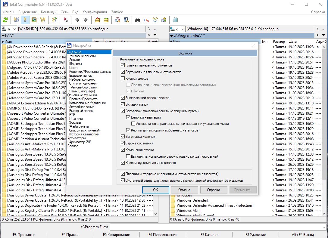Go forward with the right arrow icon

86,20
